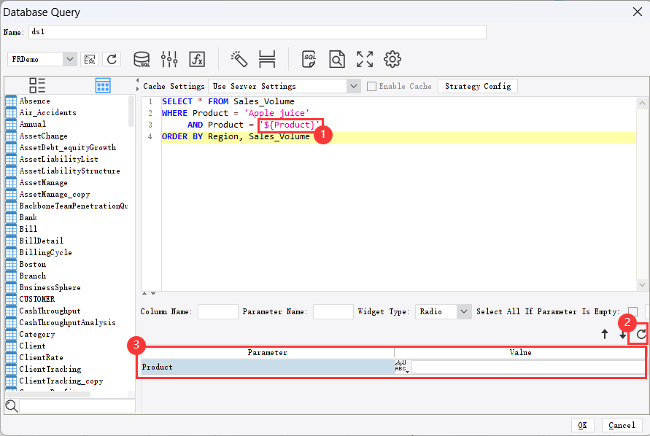Collapse the left table panel arrow

click(x=138, y=80)
